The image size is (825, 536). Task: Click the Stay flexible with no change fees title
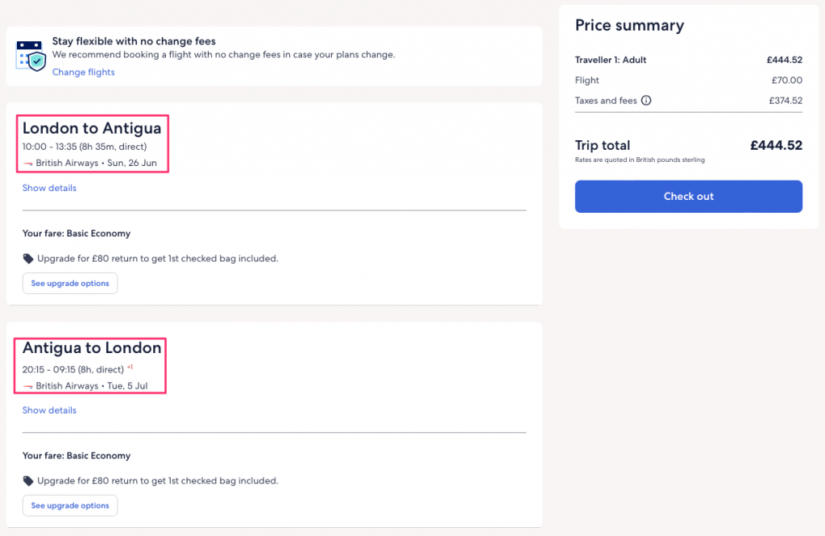(134, 41)
